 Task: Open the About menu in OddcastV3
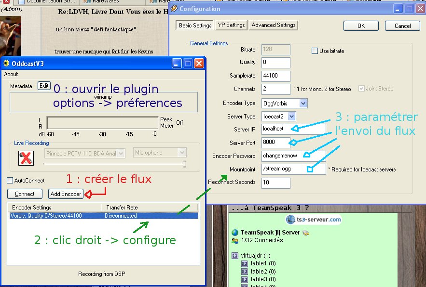click(x=11, y=74)
